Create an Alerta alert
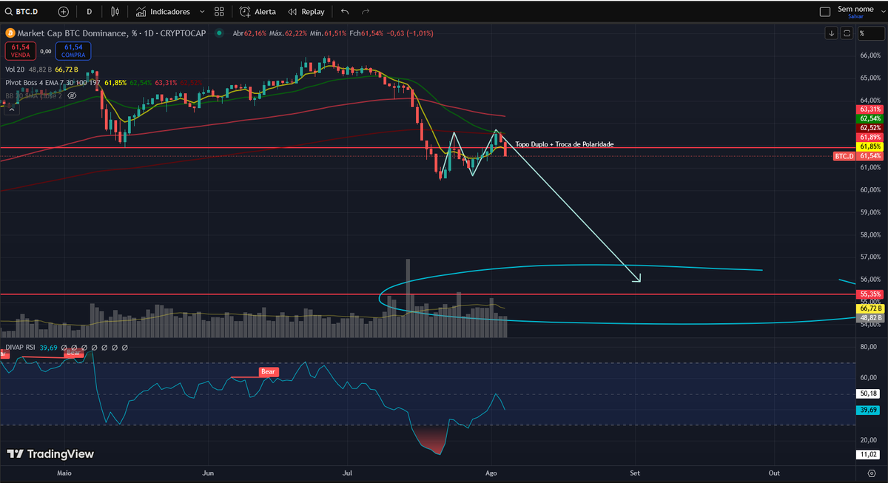 [x=258, y=12]
